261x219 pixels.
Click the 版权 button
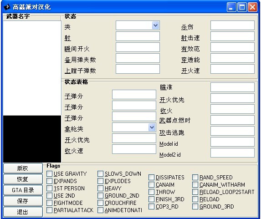pos(23,168)
